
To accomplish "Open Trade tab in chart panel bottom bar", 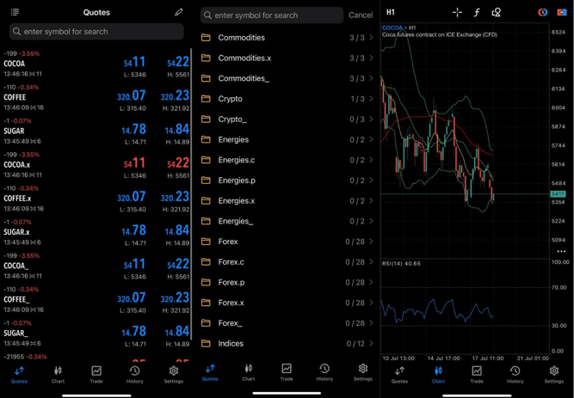I will 477,375.
